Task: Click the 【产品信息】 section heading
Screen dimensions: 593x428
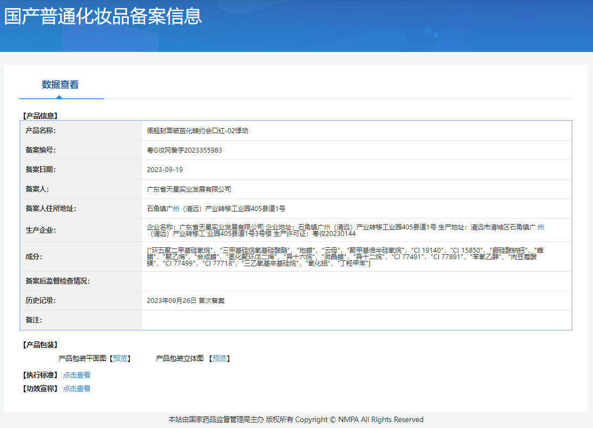Action: point(40,116)
